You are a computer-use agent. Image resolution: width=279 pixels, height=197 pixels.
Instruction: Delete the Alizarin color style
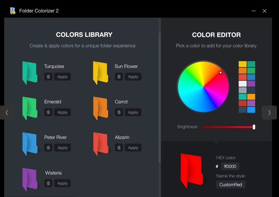coord(119,148)
